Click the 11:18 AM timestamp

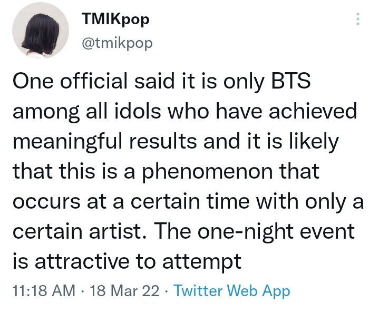coord(44,290)
